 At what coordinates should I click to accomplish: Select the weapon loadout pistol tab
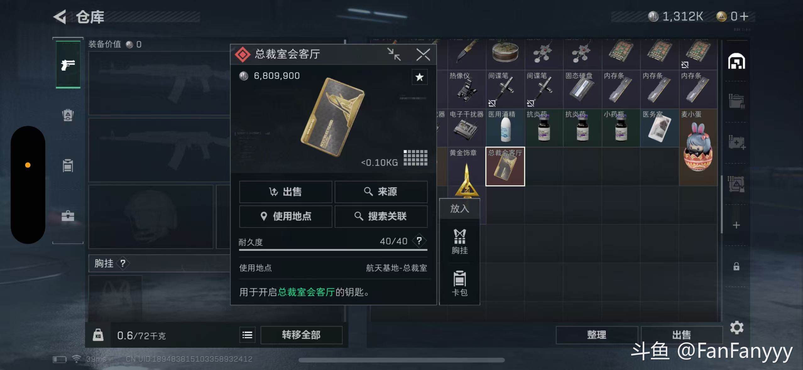[68, 65]
